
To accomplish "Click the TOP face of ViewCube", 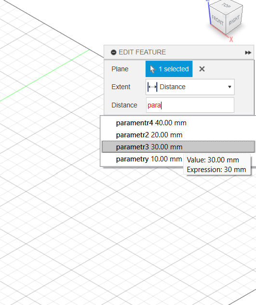I will (226, 6).
